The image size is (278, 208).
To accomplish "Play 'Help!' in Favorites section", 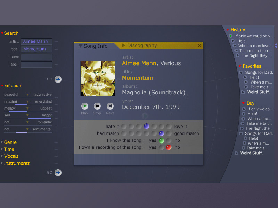I will coord(245,77).
